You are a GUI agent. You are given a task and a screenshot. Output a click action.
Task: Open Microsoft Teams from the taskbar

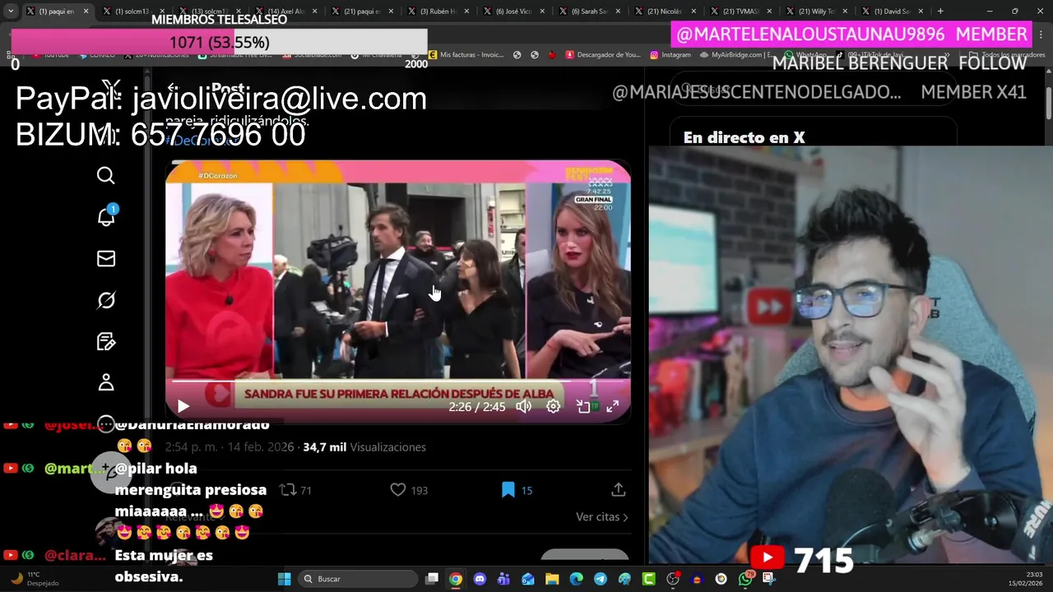(x=503, y=579)
